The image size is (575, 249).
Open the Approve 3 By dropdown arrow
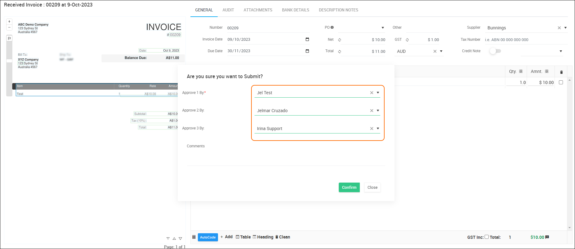point(378,129)
